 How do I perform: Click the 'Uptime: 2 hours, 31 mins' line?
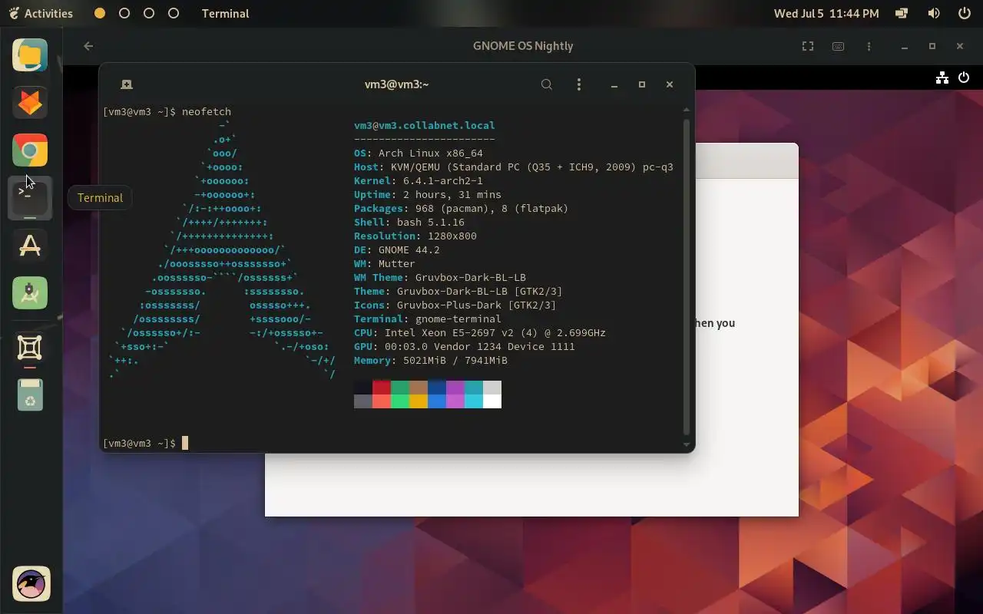click(428, 194)
